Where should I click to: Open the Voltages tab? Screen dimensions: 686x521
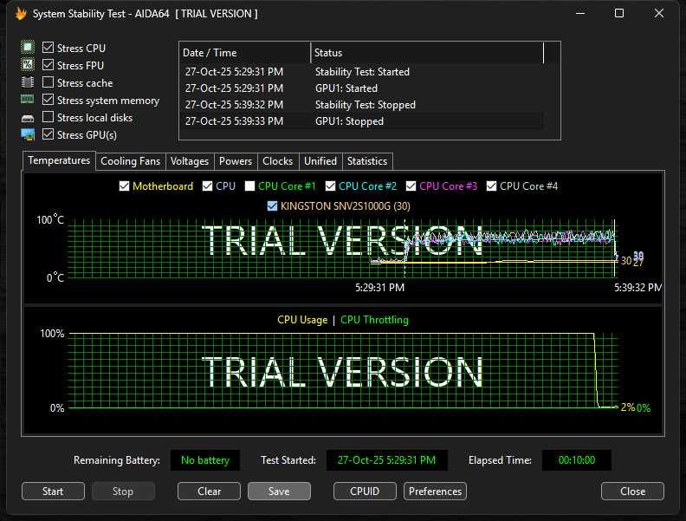click(190, 161)
